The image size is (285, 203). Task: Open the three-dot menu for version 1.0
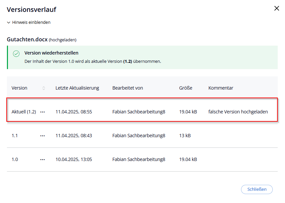42,159
